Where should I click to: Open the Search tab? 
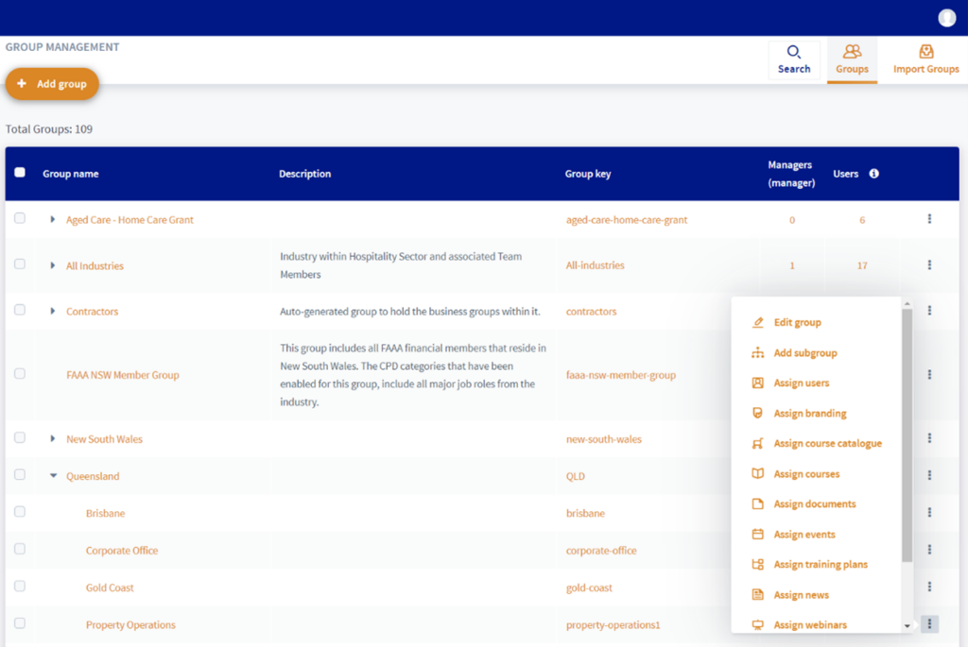pyautogui.click(x=794, y=60)
